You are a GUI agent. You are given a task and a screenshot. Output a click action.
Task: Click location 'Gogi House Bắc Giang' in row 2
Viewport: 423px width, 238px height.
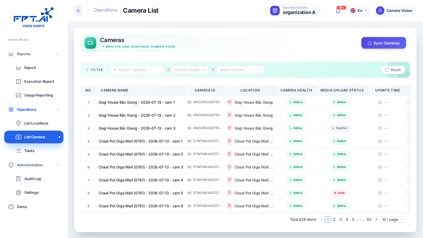pyautogui.click(x=254, y=115)
